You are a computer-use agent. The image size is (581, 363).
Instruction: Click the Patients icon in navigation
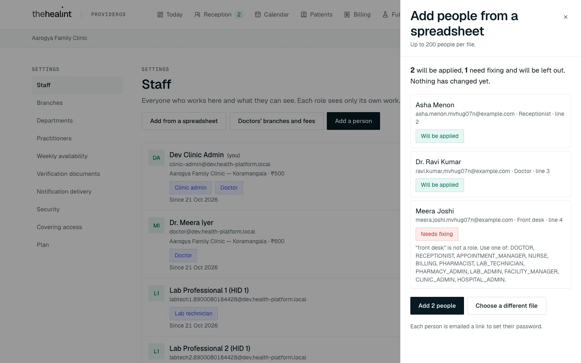pos(304,15)
